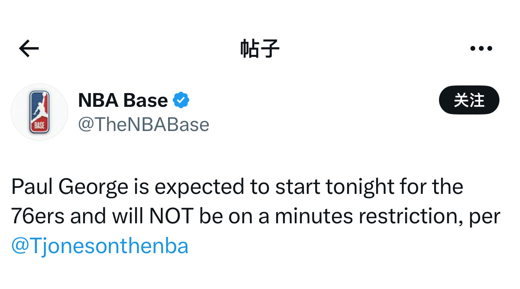This screenshot has width=520, height=289.
Task: Open the NBA Base profile avatar
Action: pyautogui.click(x=40, y=112)
